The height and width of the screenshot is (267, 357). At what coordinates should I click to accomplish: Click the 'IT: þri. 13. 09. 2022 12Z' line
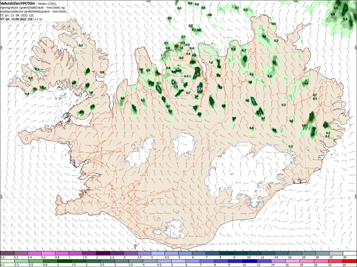coord(17,15)
